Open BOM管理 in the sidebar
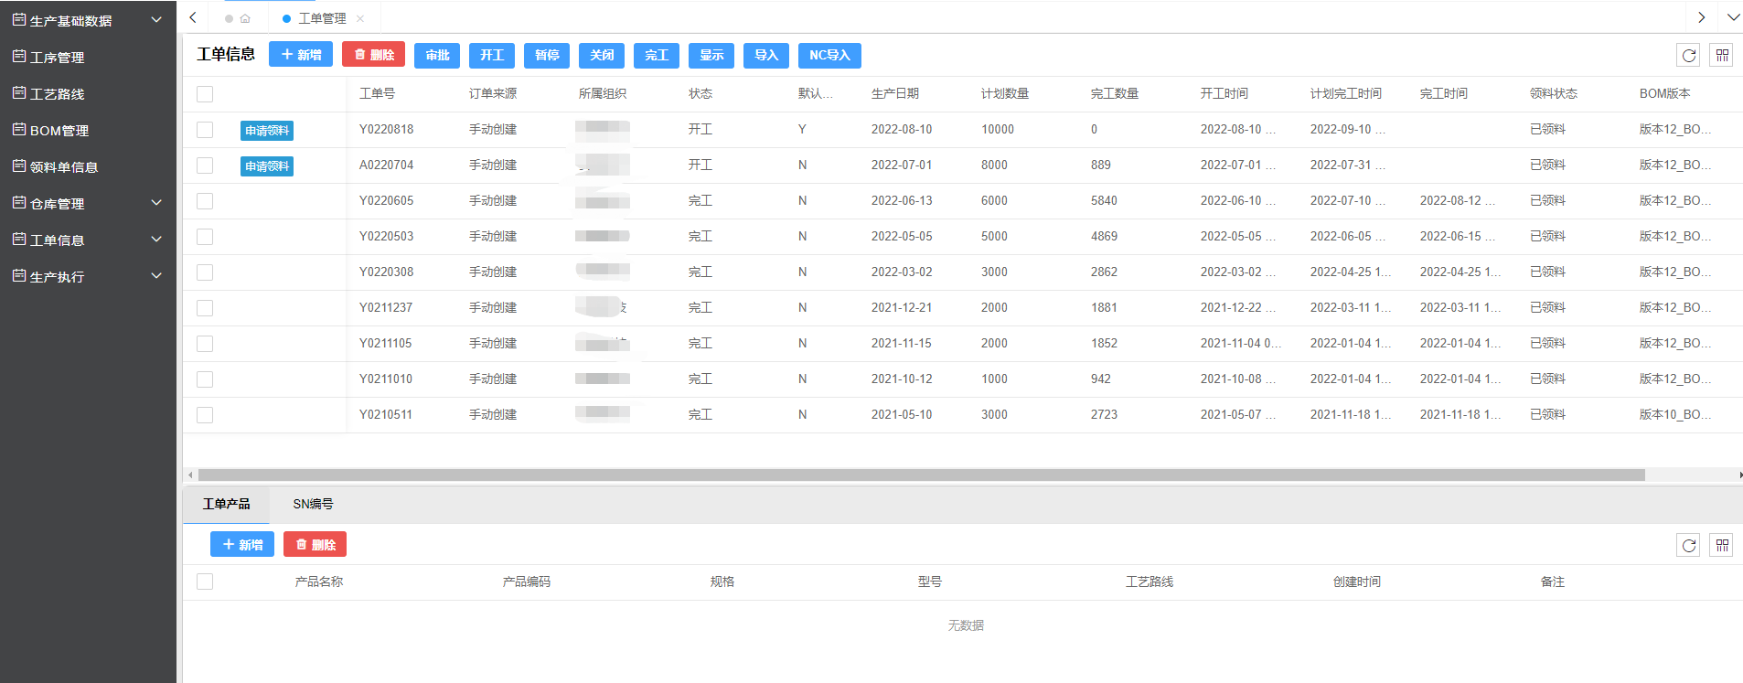Viewport: 1743px width, 683px height. coord(59,130)
